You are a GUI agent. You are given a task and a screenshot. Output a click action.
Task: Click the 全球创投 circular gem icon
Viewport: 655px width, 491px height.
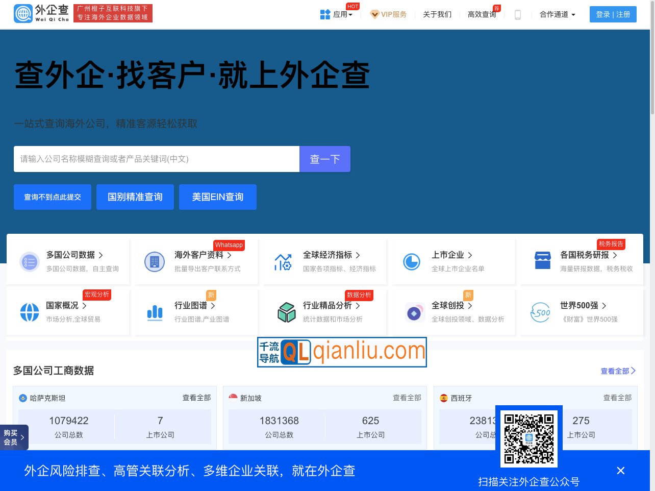(415, 312)
